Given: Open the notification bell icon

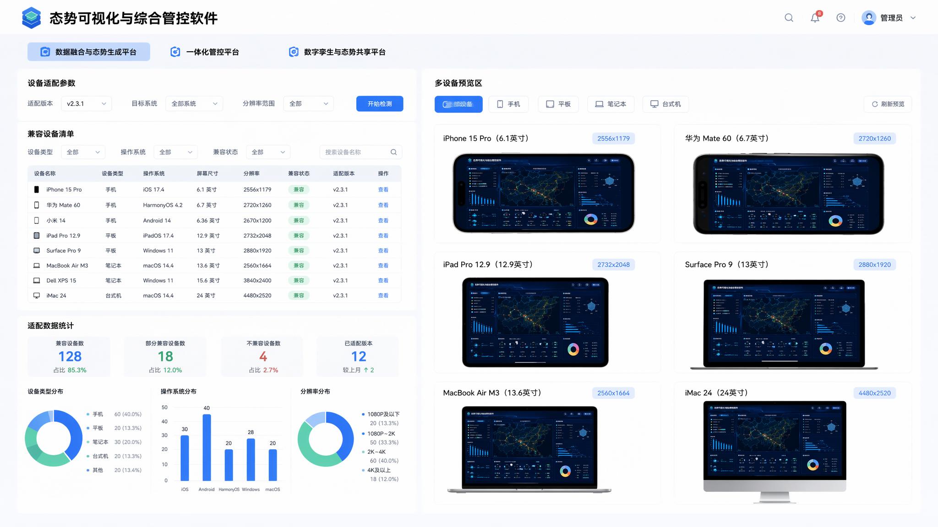Looking at the screenshot, I should click(x=815, y=18).
